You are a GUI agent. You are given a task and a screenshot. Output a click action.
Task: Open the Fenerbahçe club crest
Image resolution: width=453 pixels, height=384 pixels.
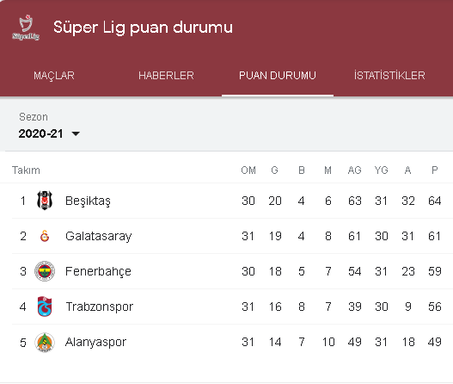click(45, 271)
